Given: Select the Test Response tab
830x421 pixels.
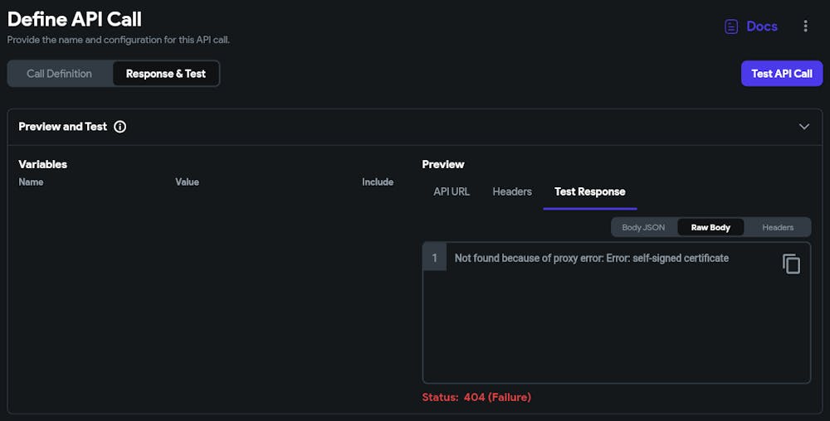Looking at the screenshot, I should point(590,191).
